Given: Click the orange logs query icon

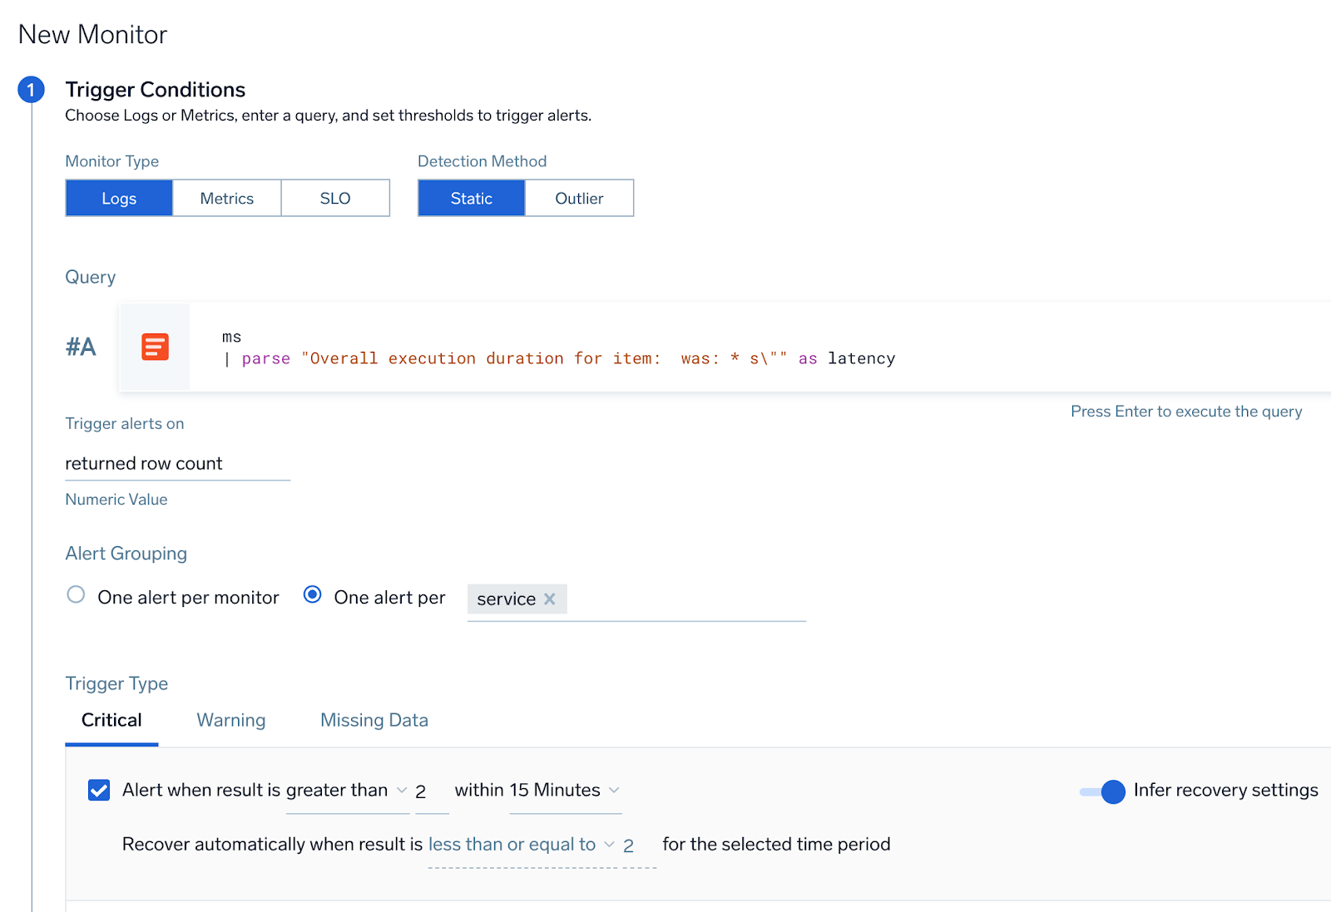Looking at the screenshot, I should (155, 347).
